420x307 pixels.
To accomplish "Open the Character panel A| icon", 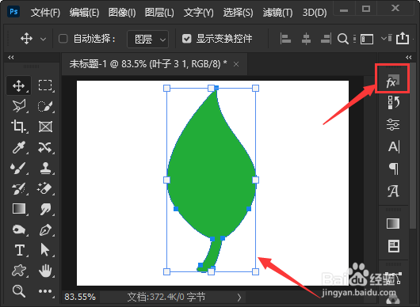I will [394, 146].
